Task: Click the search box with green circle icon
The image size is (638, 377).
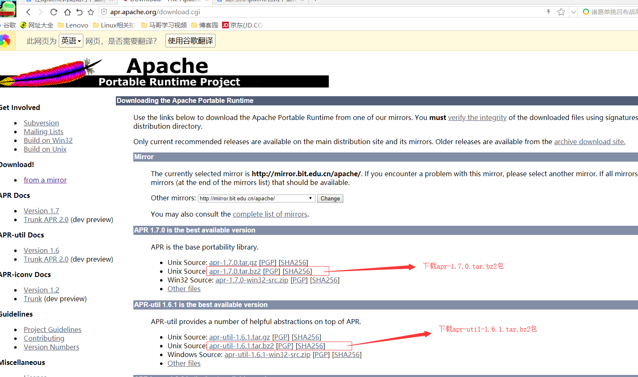Action: coord(610,12)
